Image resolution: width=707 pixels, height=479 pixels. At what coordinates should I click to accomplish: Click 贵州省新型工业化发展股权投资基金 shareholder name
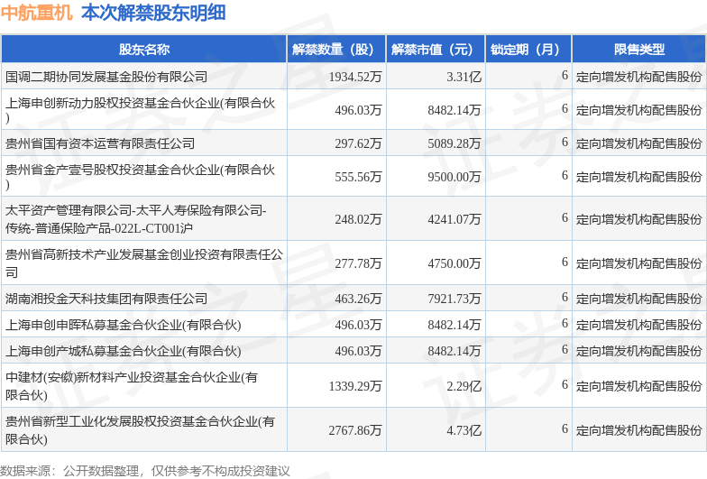tap(140, 429)
